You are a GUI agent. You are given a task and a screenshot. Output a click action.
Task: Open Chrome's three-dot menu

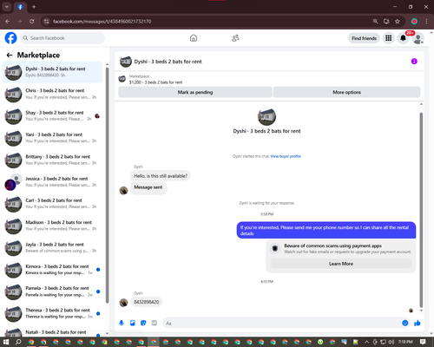(426, 22)
